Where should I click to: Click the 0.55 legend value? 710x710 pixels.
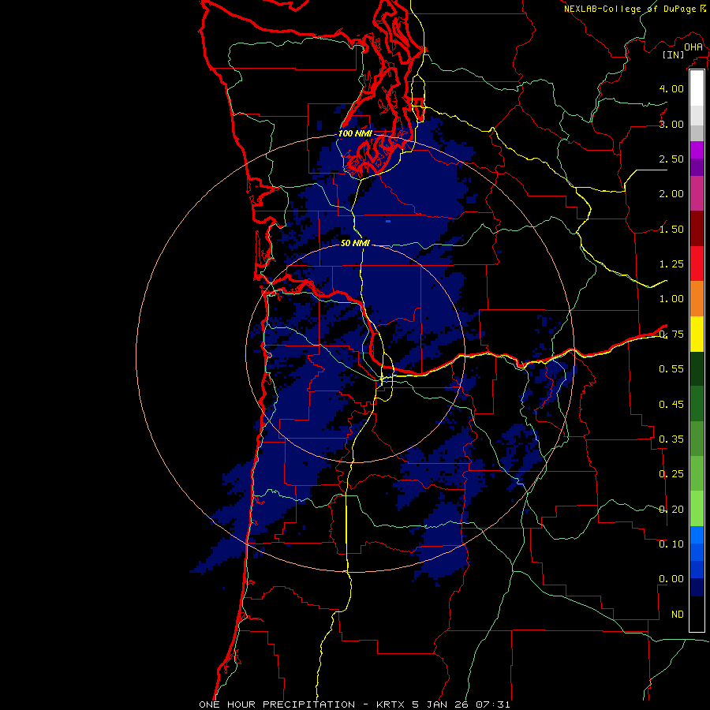pyautogui.click(x=671, y=369)
